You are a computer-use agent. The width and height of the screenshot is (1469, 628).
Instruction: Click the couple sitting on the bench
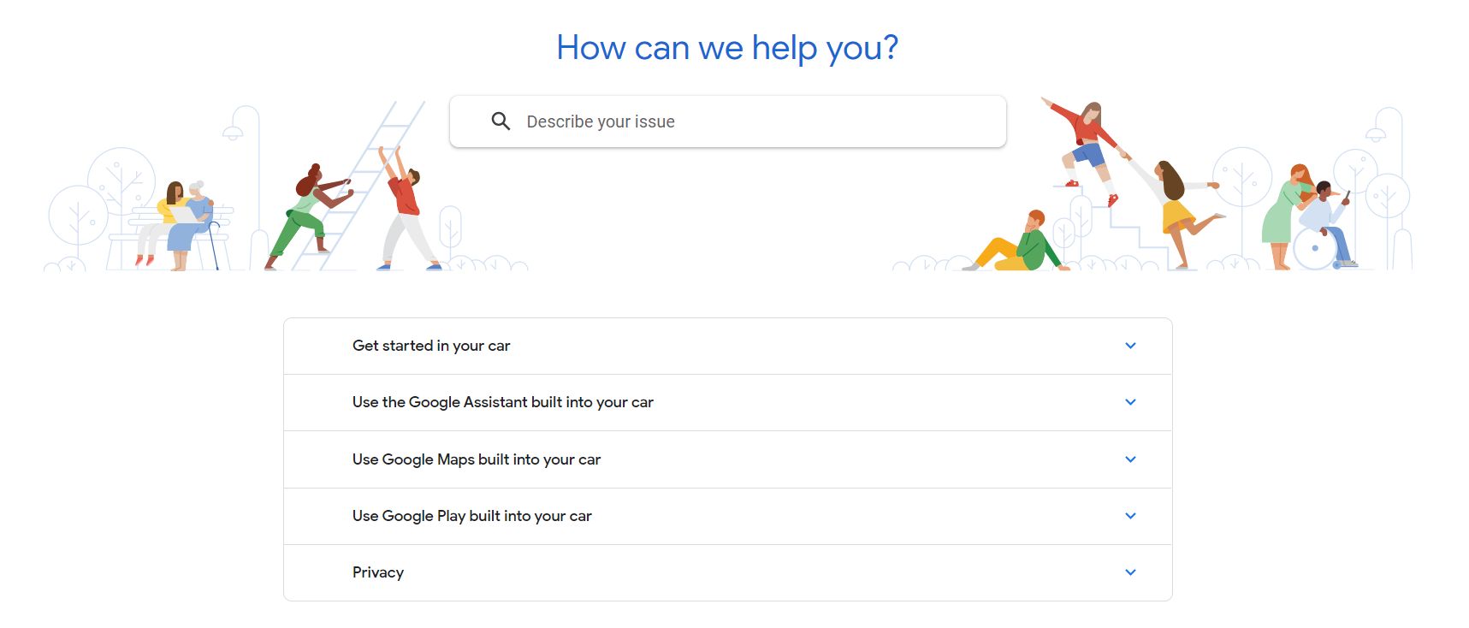click(184, 222)
